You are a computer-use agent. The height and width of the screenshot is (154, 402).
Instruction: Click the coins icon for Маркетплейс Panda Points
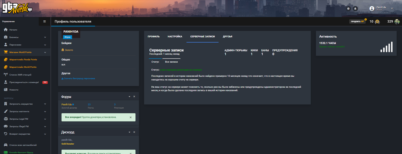point(6,59)
